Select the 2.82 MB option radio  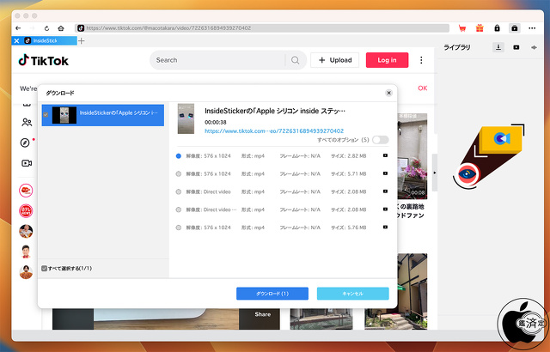[179, 156]
